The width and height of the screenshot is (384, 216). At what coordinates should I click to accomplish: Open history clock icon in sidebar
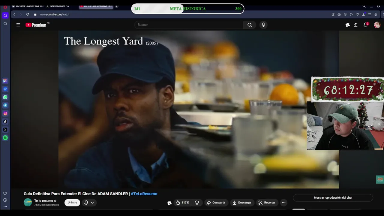pos(5,200)
